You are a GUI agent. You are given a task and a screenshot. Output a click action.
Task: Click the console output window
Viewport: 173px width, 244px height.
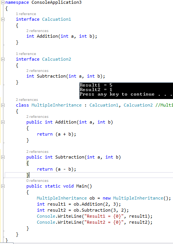[x=126, y=91]
